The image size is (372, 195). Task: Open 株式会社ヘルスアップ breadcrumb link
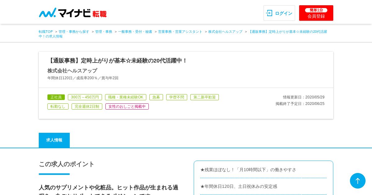pos(225,32)
